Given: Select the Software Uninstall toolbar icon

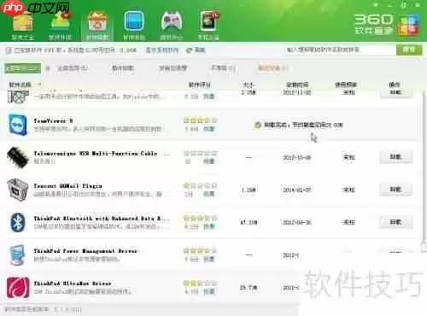Looking at the screenshot, I should [97, 26].
